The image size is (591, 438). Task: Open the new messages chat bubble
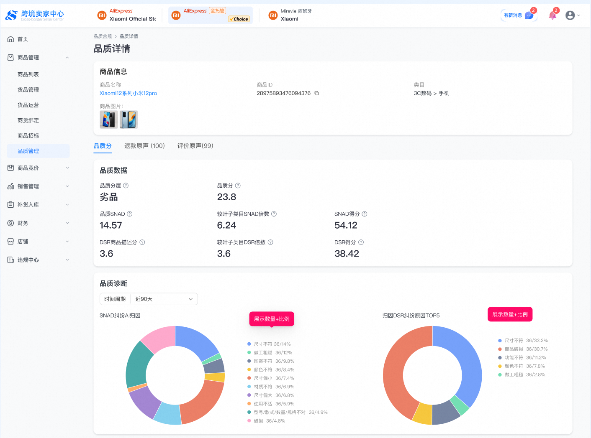pyautogui.click(x=529, y=15)
